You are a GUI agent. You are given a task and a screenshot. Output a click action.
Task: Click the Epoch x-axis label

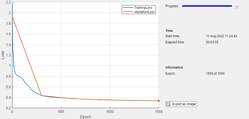point(86,117)
